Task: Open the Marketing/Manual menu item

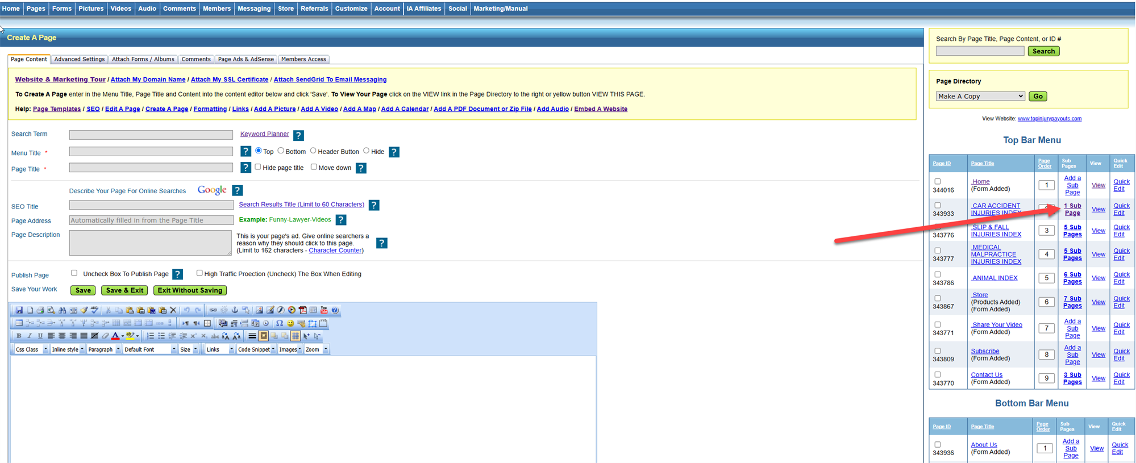Action: [501, 9]
